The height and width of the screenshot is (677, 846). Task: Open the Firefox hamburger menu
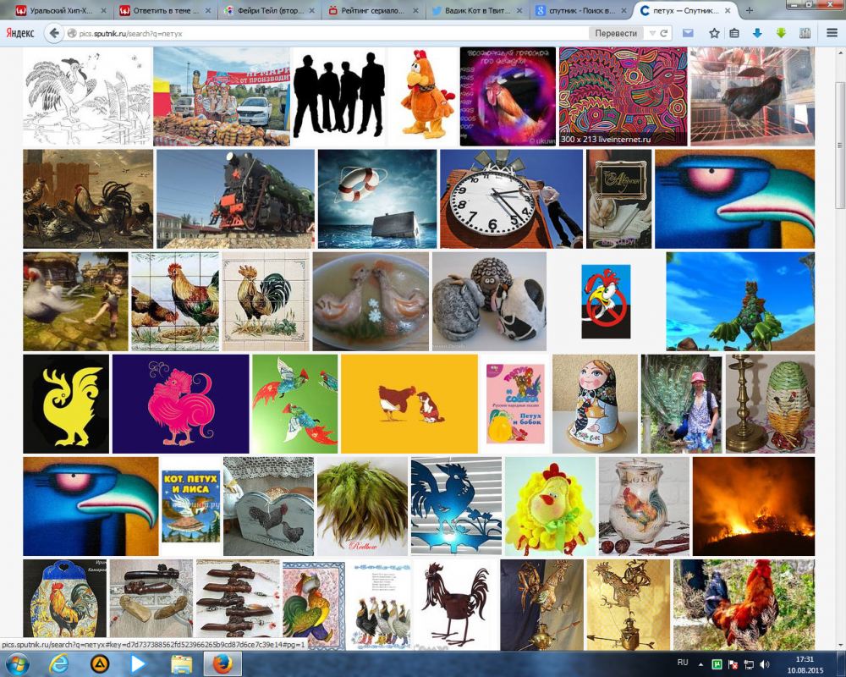[x=828, y=33]
